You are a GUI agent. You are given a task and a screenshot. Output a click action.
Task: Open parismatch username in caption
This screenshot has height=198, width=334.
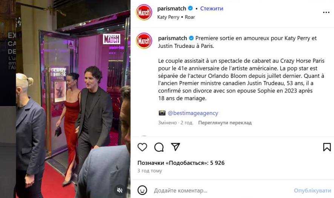[173, 38]
